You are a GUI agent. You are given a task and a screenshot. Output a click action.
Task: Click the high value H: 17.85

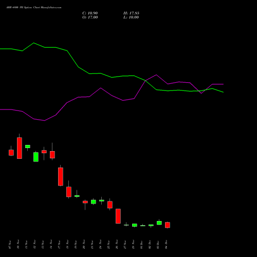(131, 13)
